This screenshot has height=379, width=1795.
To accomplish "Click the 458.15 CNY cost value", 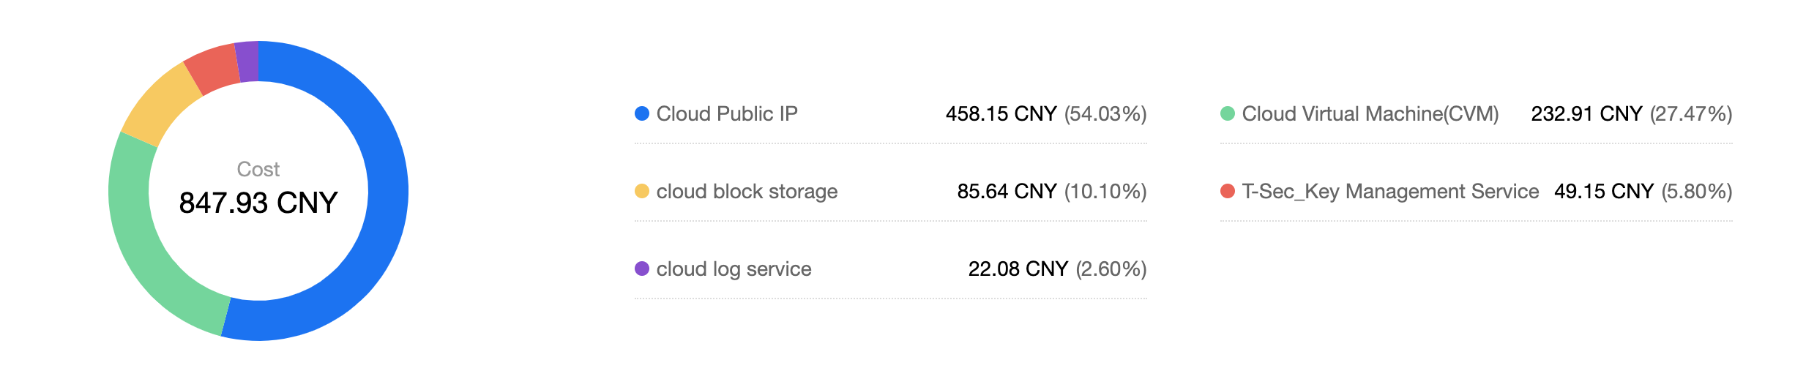I will click(x=1001, y=113).
